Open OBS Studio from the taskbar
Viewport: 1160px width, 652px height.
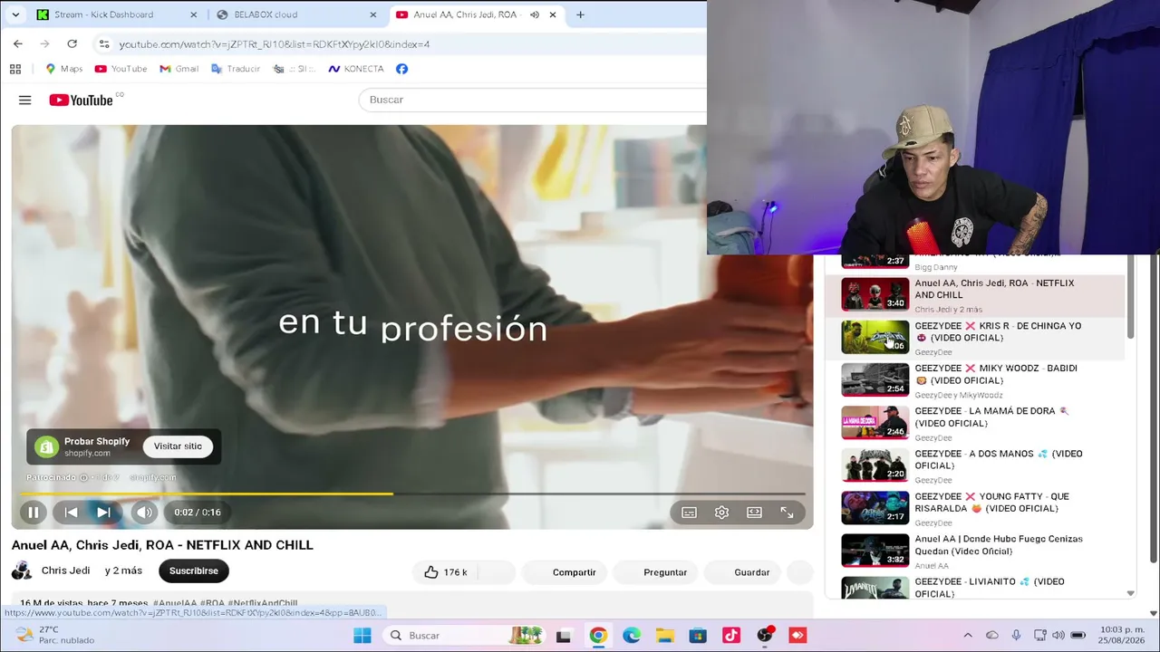tap(765, 636)
